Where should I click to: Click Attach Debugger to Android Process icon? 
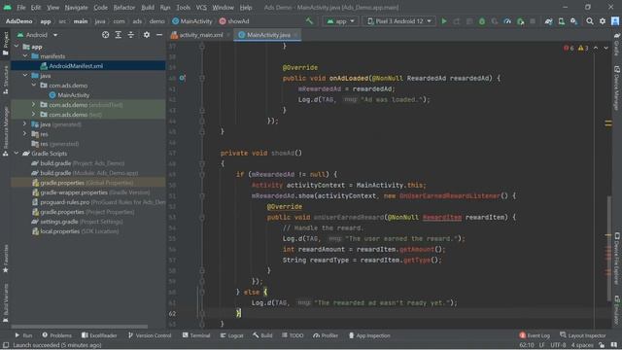(521, 21)
